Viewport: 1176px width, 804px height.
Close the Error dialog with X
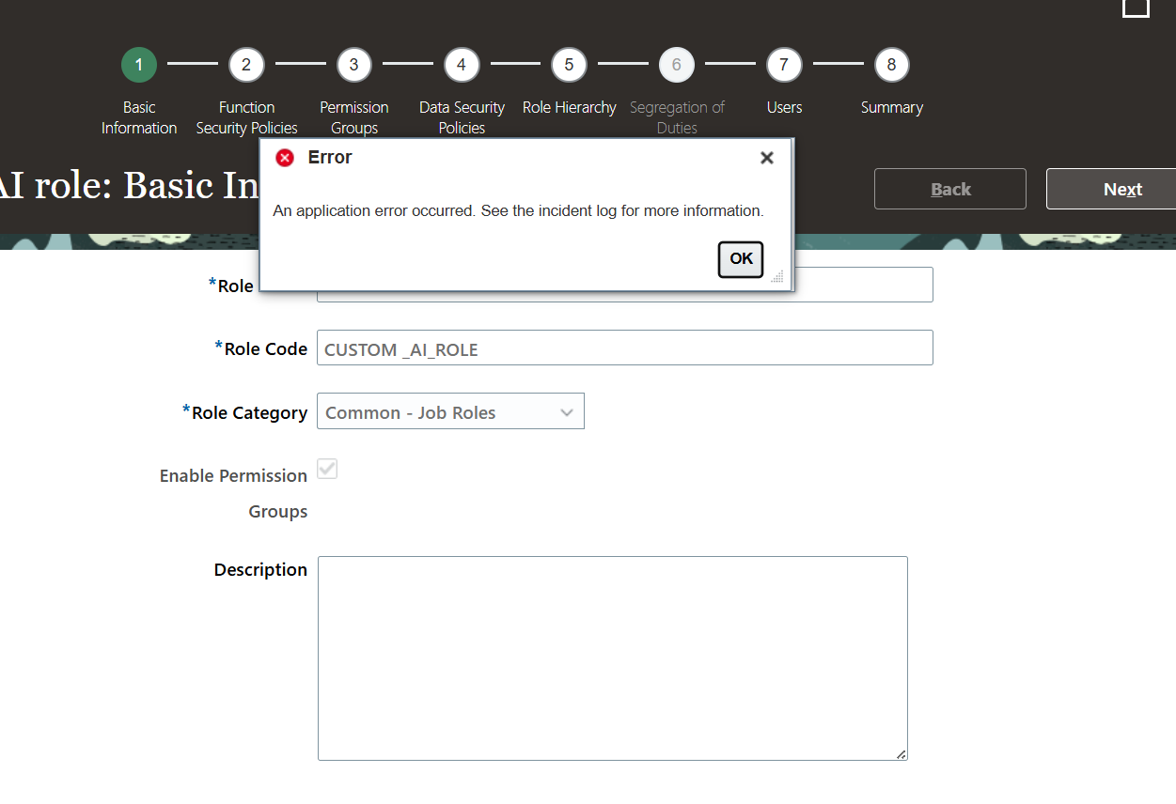click(767, 158)
